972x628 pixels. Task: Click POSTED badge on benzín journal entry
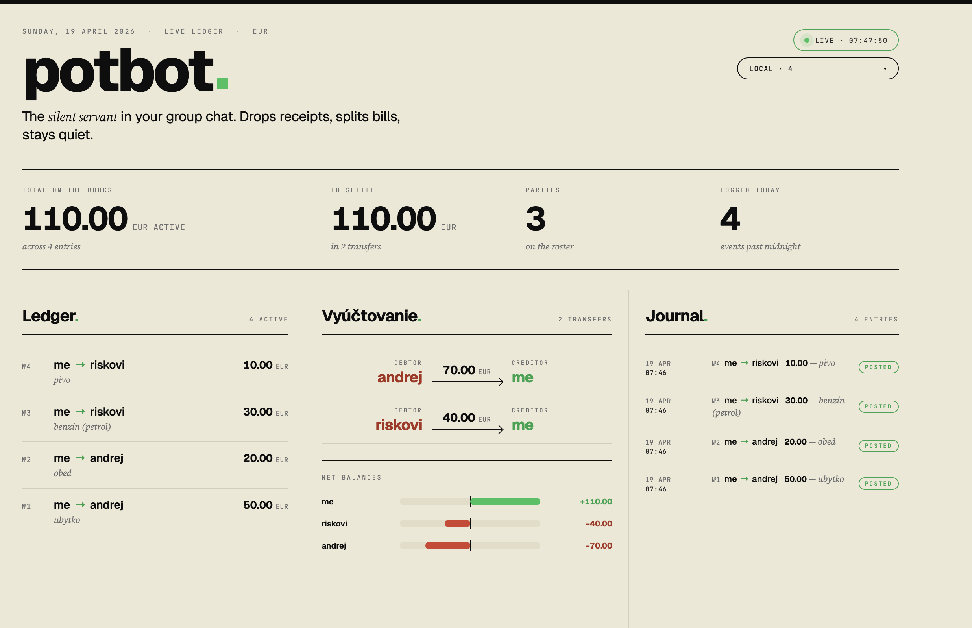coord(878,406)
